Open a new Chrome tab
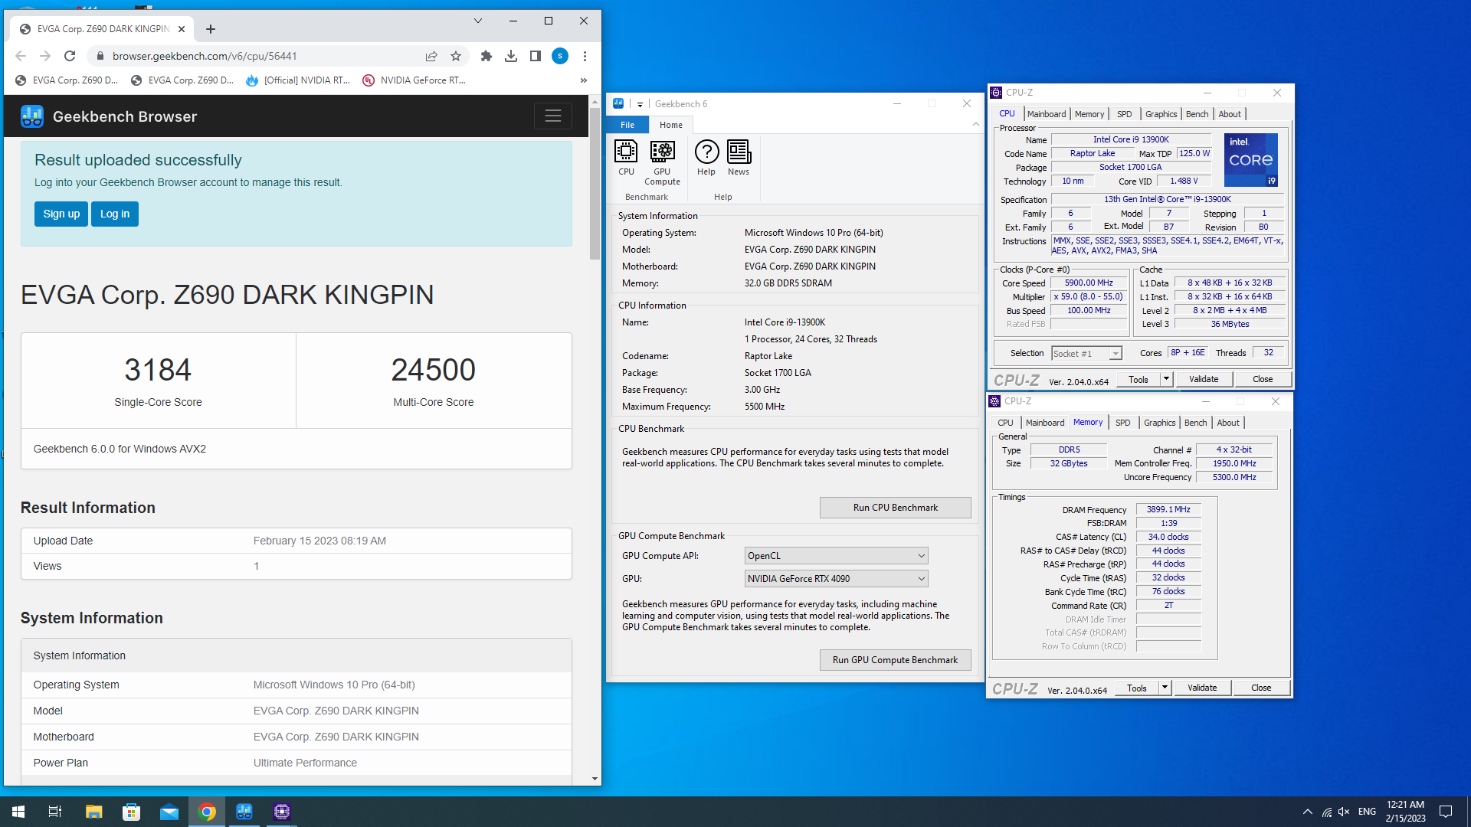 coord(211,29)
